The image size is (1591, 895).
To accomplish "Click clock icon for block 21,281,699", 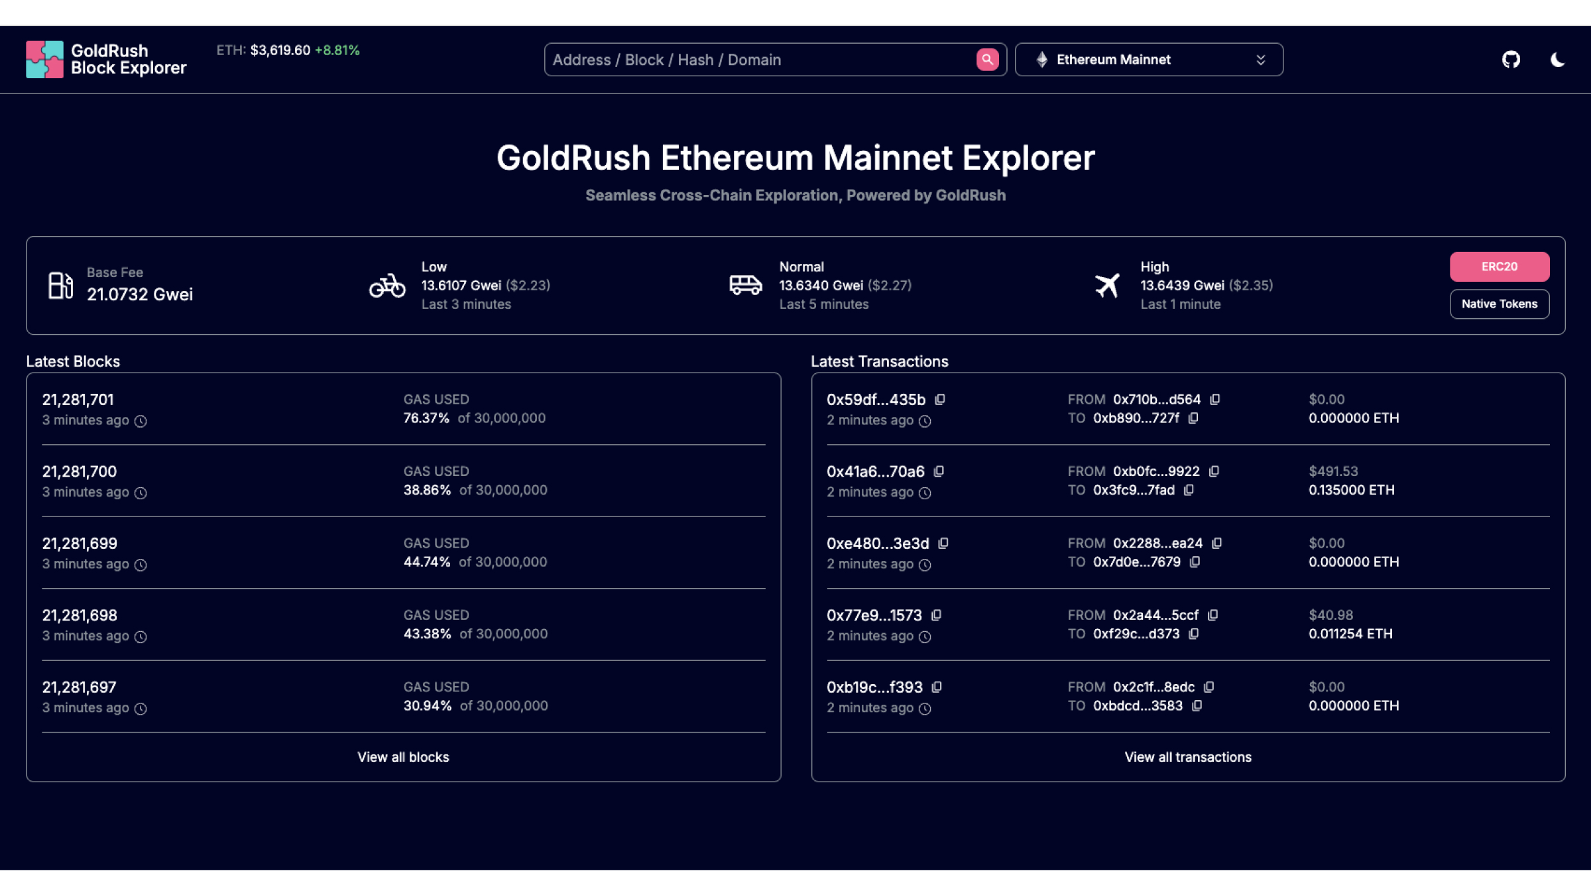I will tap(141, 565).
